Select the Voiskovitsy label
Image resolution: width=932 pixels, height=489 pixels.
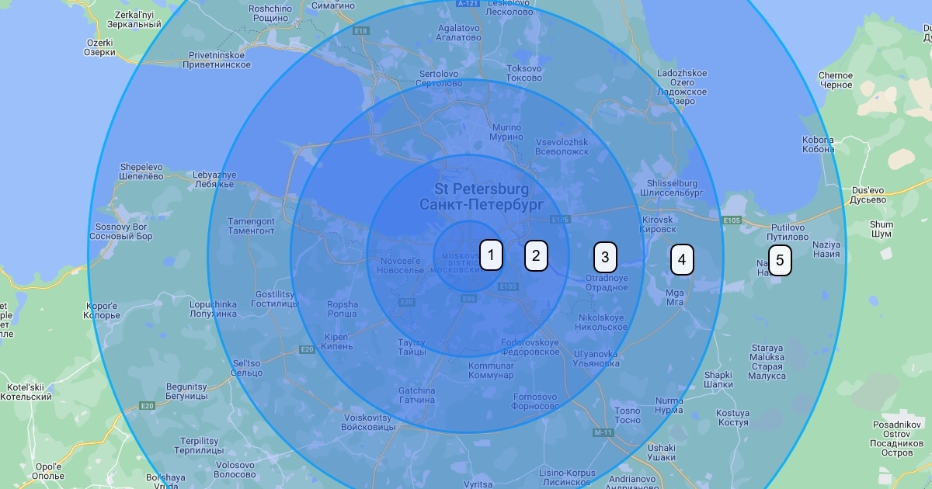[x=370, y=422]
